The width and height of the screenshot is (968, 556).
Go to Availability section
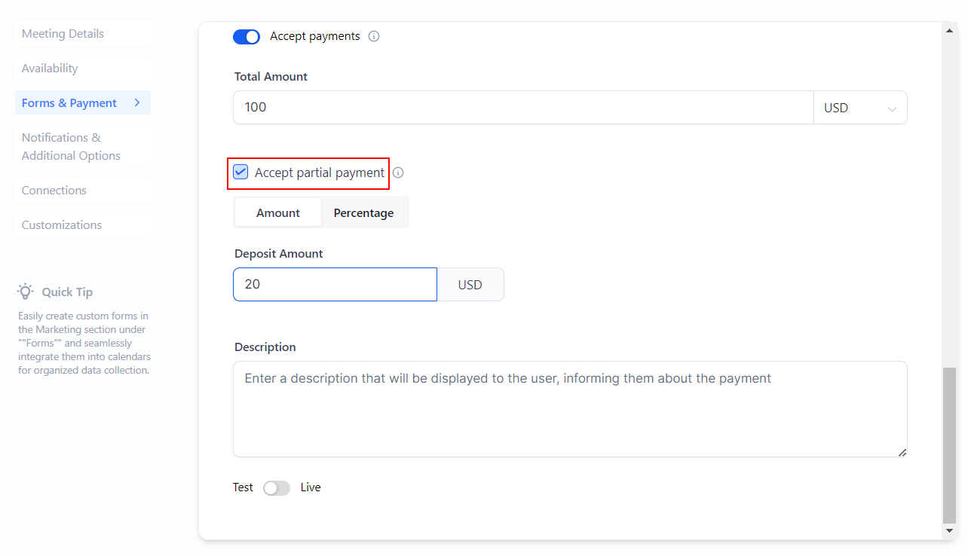click(x=50, y=68)
